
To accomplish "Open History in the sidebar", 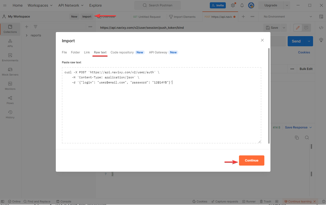I will [x=10, y=114].
